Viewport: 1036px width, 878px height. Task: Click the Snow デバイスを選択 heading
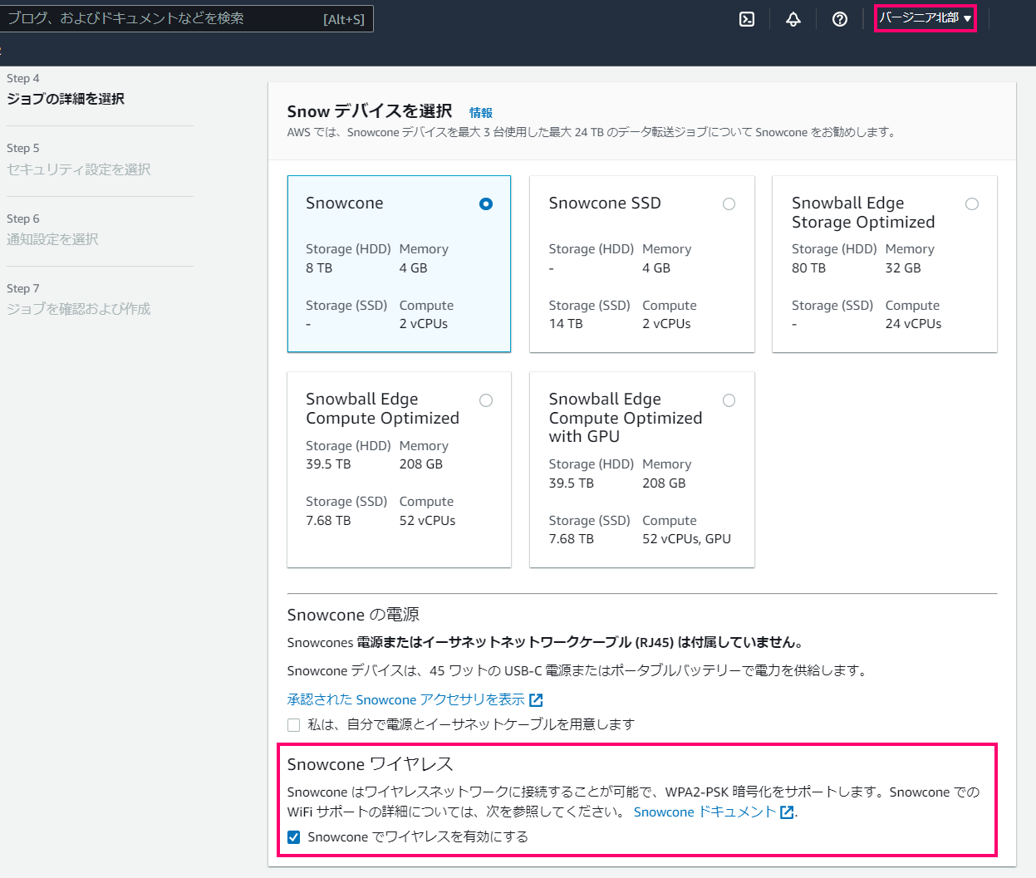(370, 111)
